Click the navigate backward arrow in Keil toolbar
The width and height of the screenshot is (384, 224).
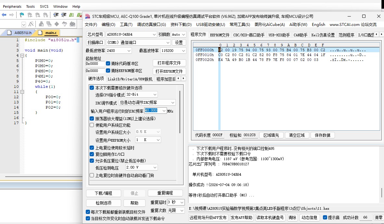[x=4, y=15]
